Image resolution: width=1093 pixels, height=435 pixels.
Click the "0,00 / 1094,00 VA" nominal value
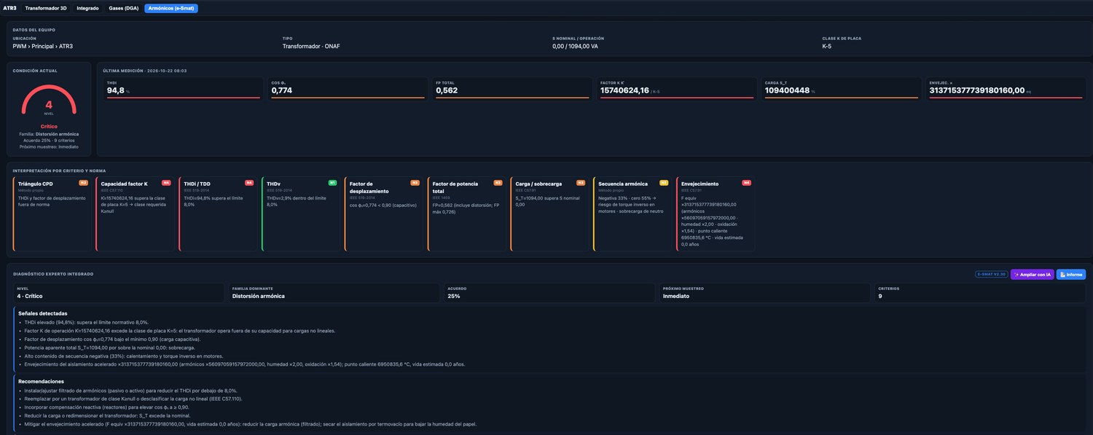[x=575, y=46]
